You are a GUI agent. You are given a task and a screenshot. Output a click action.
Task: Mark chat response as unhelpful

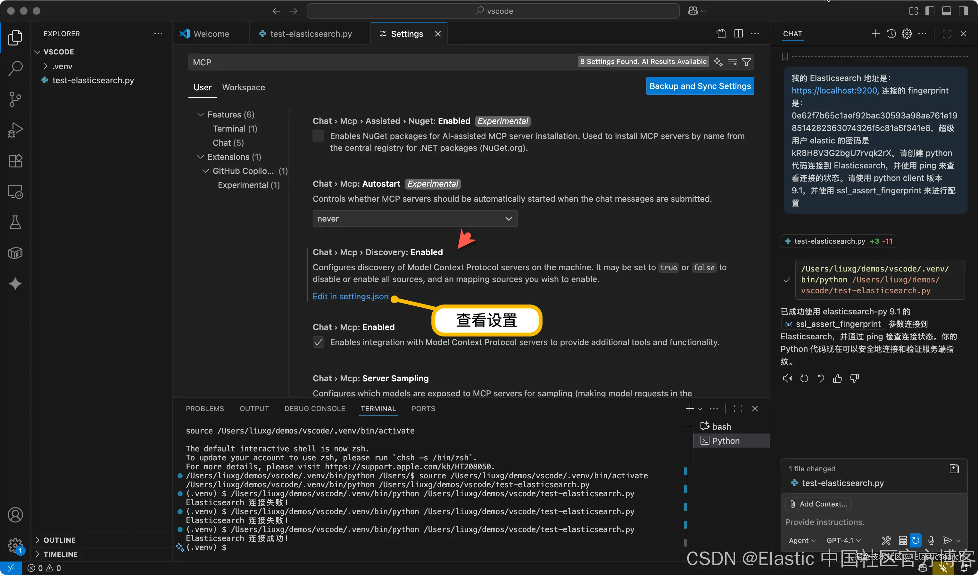pos(854,378)
